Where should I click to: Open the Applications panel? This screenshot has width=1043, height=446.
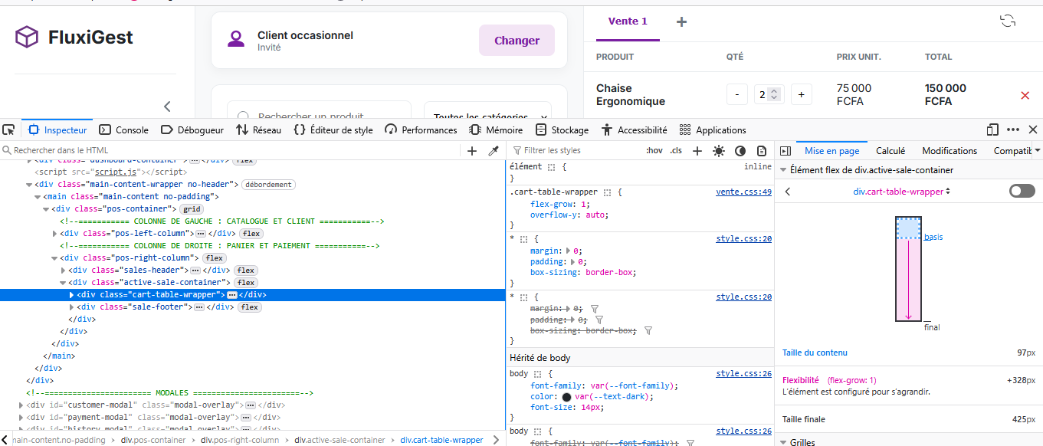coord(713,130)
